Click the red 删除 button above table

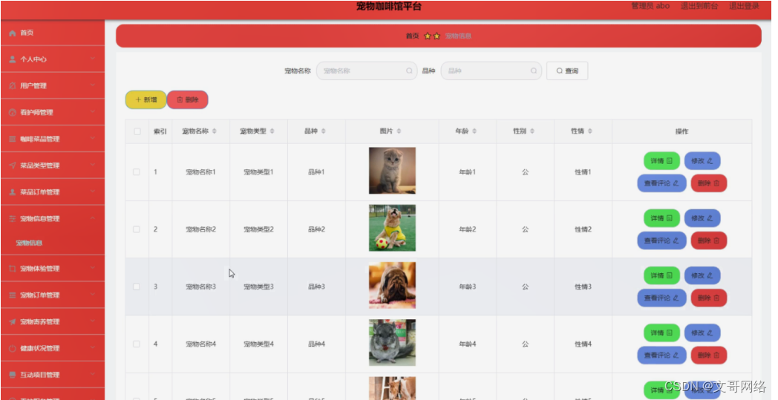(x=188, y=99)
